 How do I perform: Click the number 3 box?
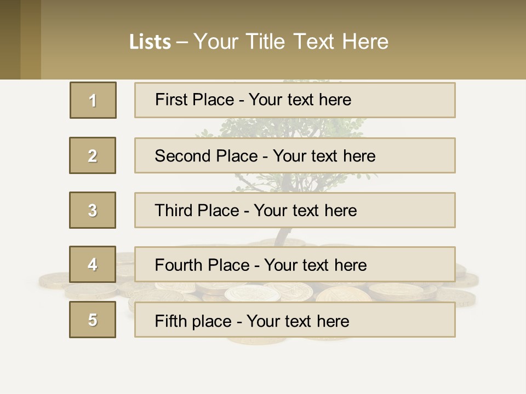coord(93,210)
